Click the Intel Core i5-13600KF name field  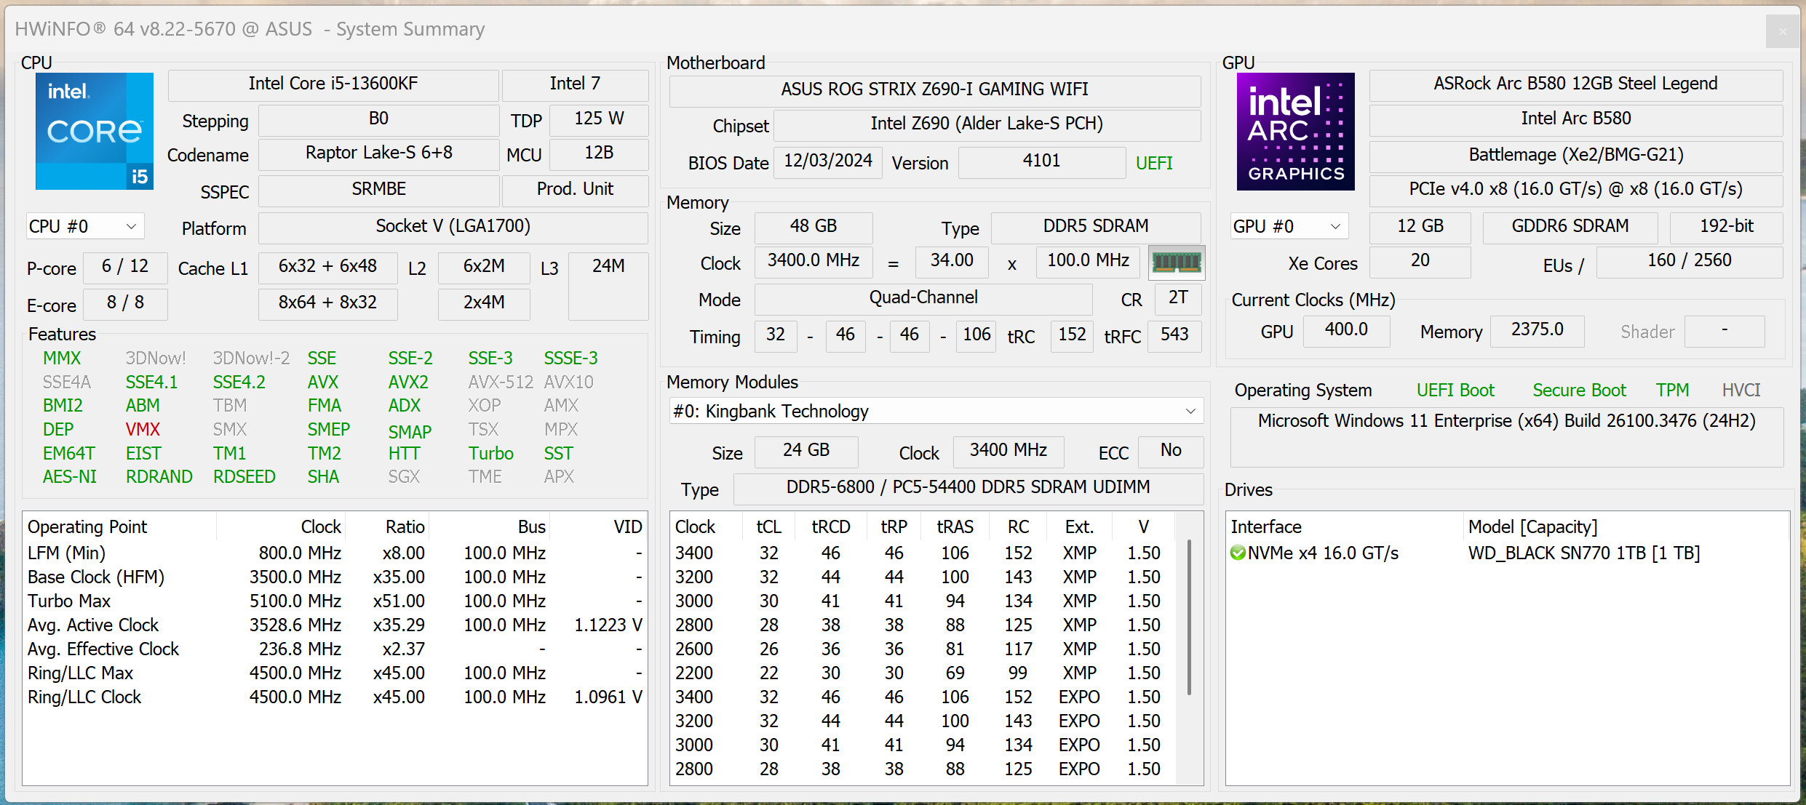[333, 84]
